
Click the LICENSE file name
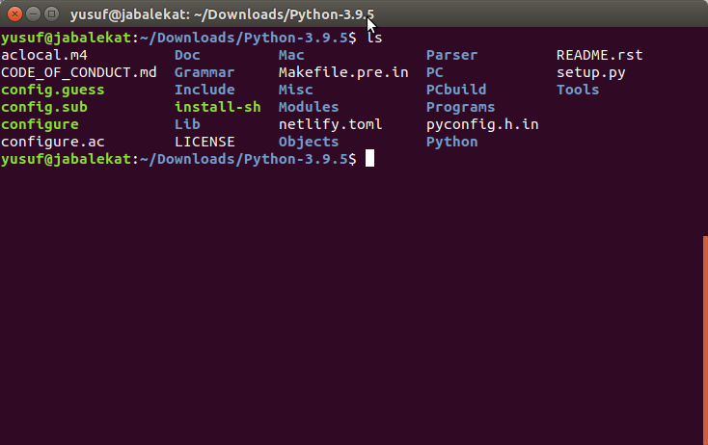204,142
